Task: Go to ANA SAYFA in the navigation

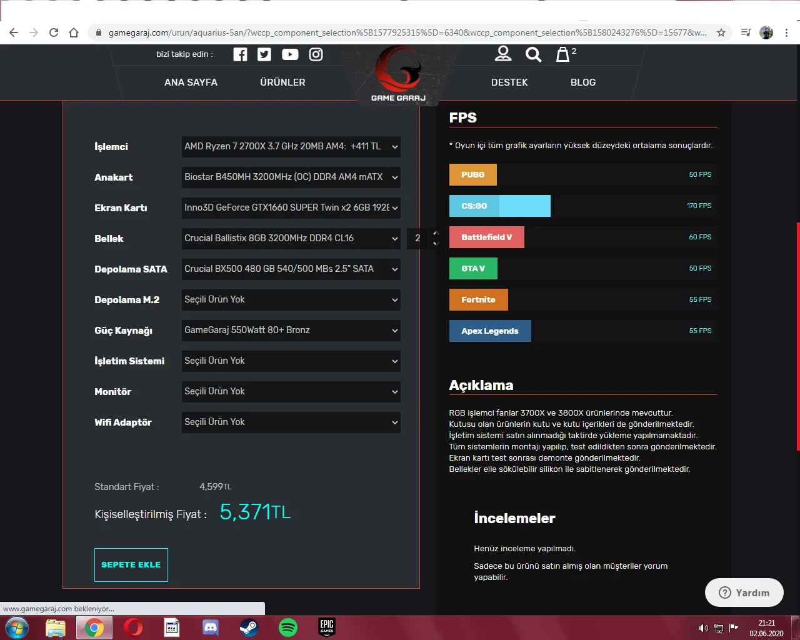Action: click(191, 82)
